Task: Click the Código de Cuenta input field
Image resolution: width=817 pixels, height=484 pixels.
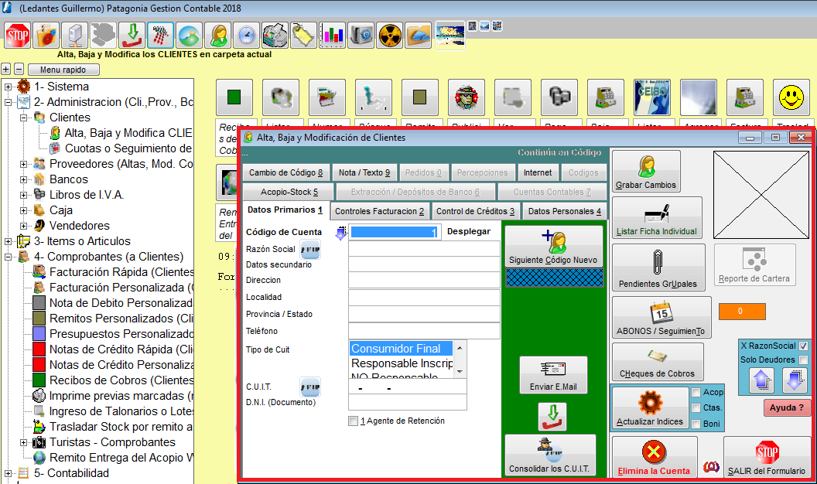Action: coord(395,232)
